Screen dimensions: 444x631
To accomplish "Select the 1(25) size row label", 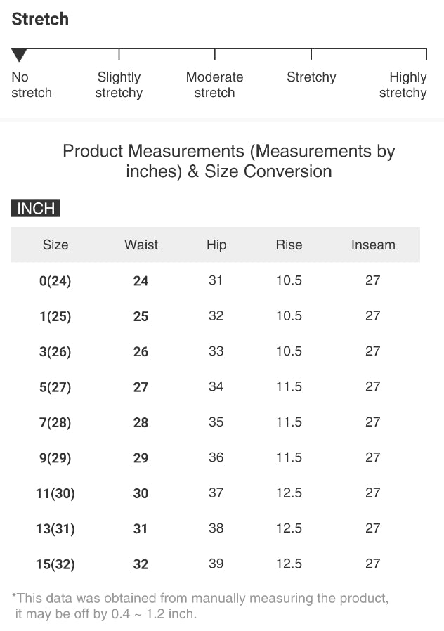I will click(x=55, y=316).
